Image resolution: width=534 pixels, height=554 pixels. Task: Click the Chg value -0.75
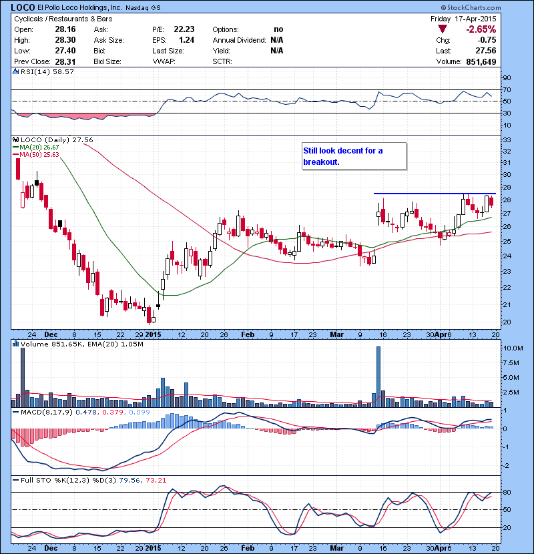tap(487, 40)
